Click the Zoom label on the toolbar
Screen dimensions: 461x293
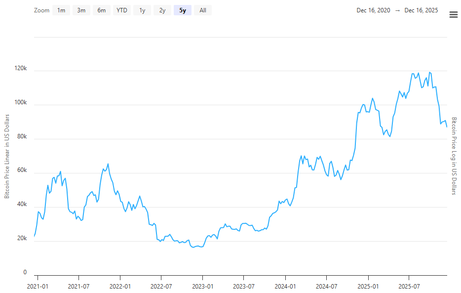pos(41,10)
